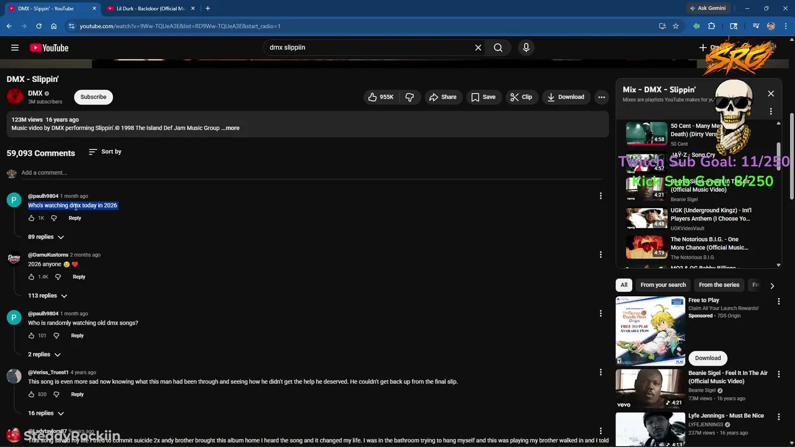Reply to the 'watching dmx today in 2026' comment
This screenshot has width=795, height=447.
click(75, 218)
